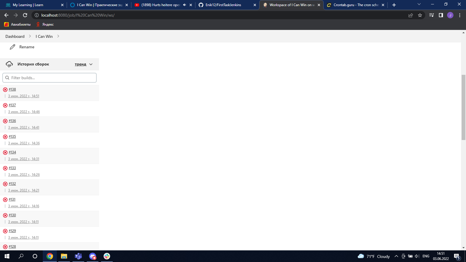The image size is (466, 262).
Task: Click the page vertical scrollbar thumb
Action: pyautogui.click(x=463, y=107)
